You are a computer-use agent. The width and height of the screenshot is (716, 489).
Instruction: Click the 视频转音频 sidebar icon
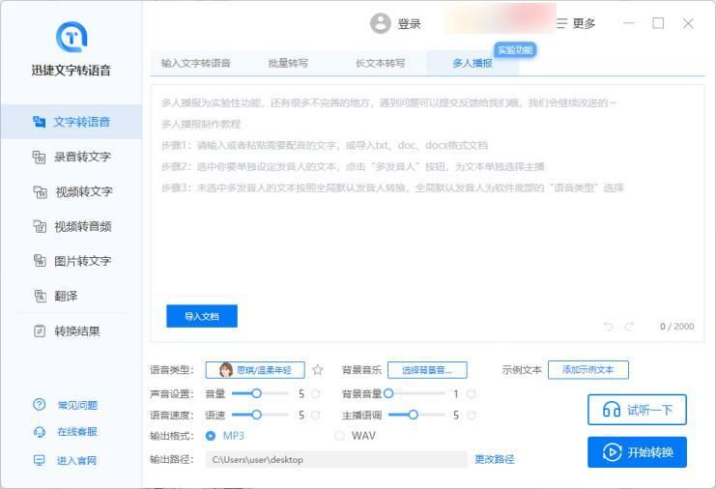40,226
